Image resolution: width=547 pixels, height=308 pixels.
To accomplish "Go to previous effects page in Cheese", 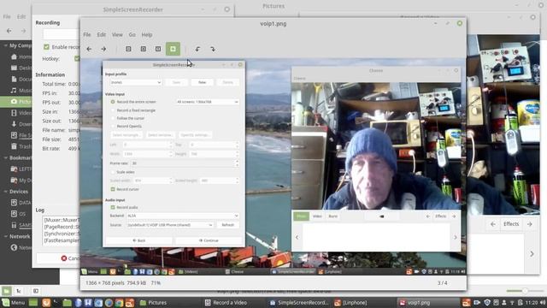I will tap(493, 224).
